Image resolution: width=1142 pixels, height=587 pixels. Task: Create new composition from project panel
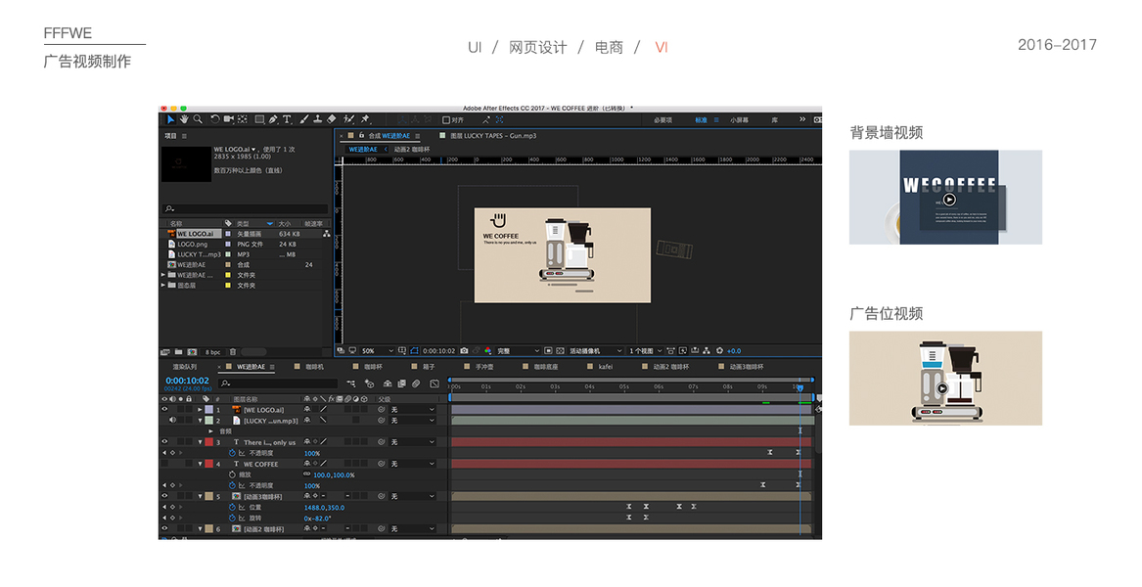pos(192,352)
